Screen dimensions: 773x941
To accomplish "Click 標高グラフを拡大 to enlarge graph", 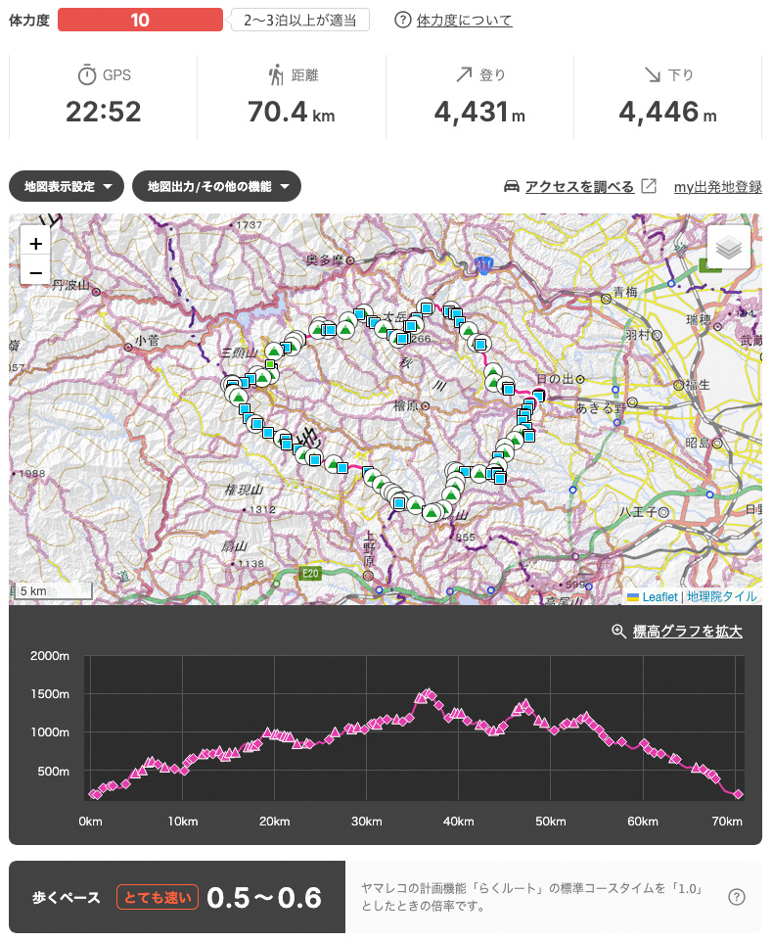I will (687, 632).
